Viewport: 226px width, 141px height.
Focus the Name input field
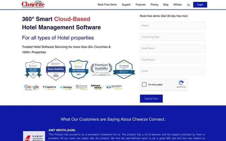coord(173,26)
